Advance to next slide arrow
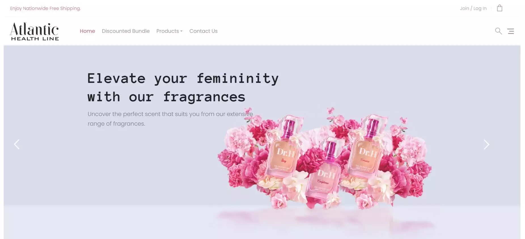The width and height of the screenshot is (525, 239). [486, 145]
